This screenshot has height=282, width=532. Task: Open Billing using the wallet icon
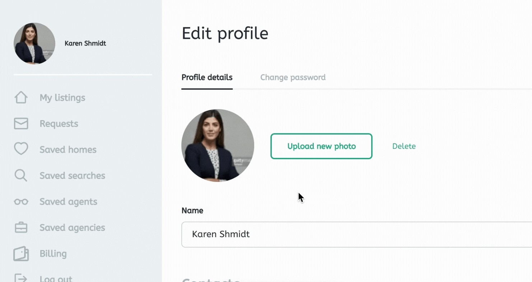coord(21,254)
